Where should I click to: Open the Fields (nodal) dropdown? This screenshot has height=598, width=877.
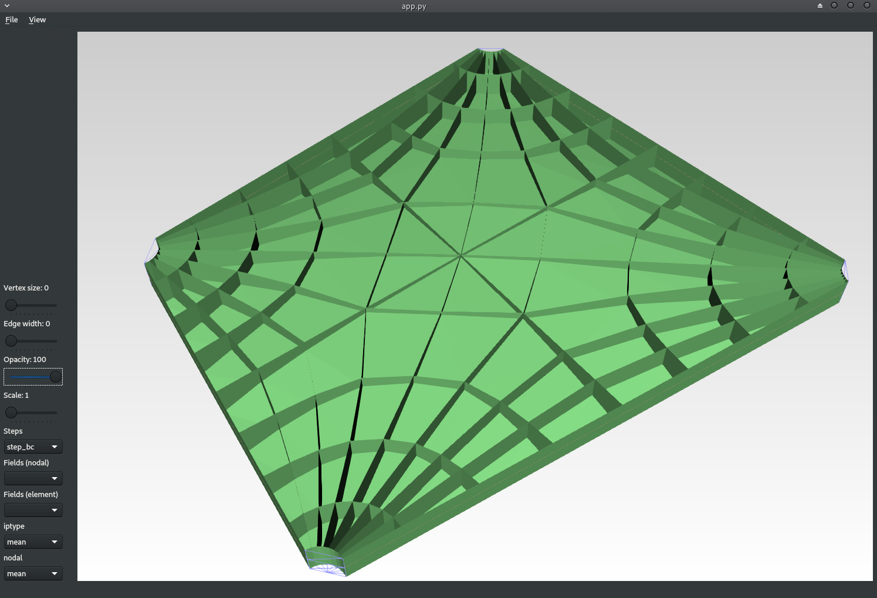33,479
